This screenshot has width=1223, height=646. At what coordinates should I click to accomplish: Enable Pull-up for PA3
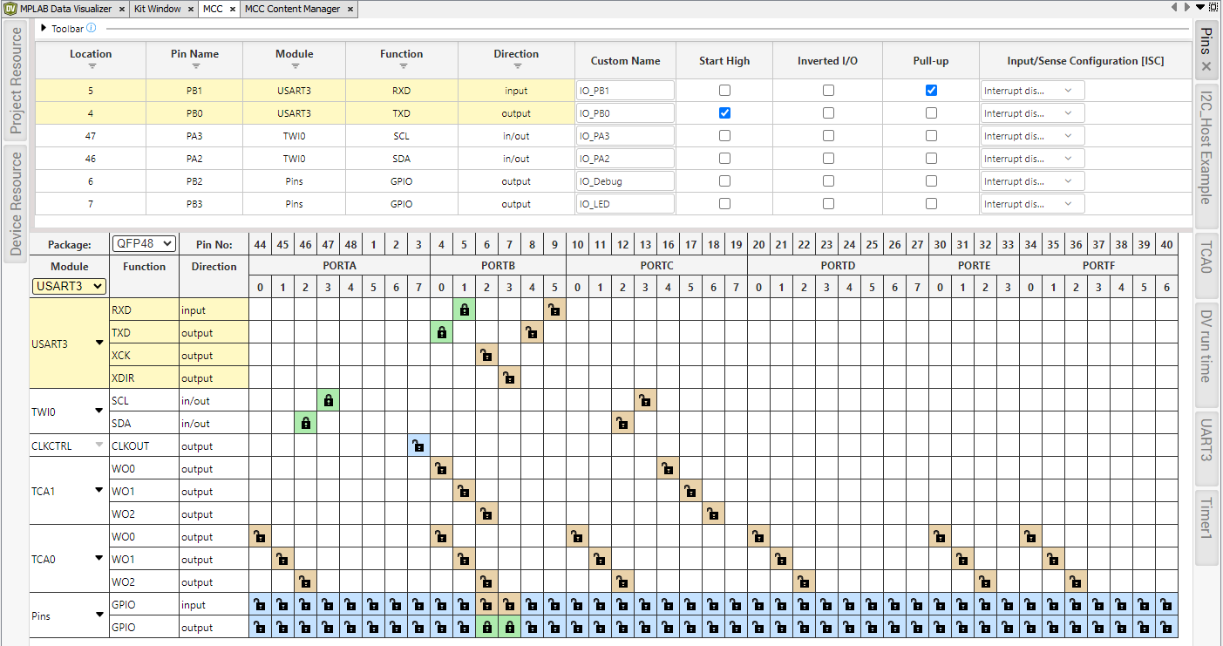tap(931, 135)
